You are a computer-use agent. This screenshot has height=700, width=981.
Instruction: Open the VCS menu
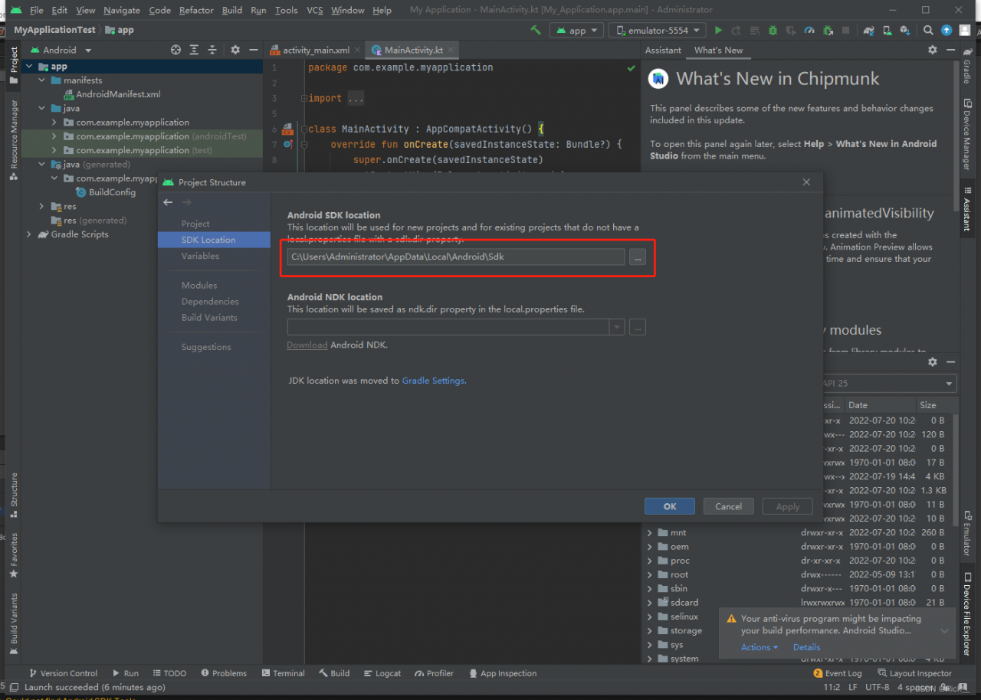(314, 10)
